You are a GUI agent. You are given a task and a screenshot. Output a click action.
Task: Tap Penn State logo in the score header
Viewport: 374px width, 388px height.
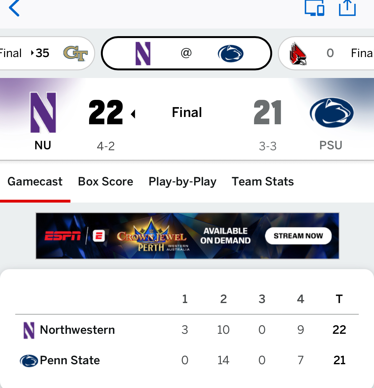tap(331, 113)
